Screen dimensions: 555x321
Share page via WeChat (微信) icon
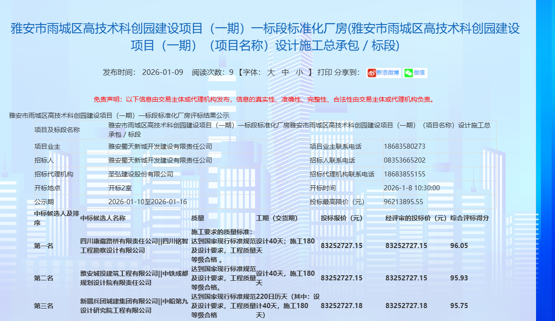tap(415, 73)
